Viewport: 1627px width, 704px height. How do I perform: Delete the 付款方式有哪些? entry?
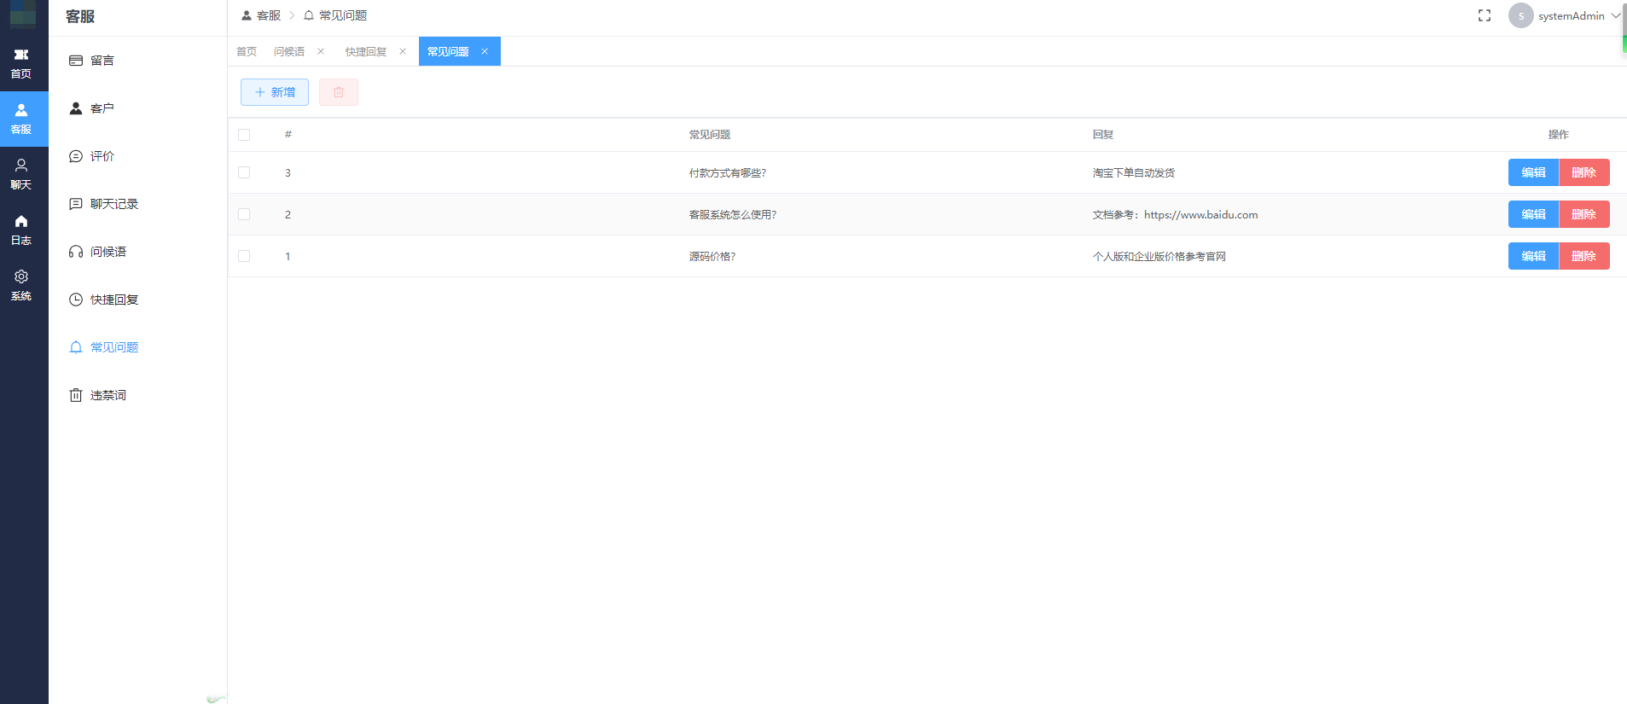[1584, 172]
